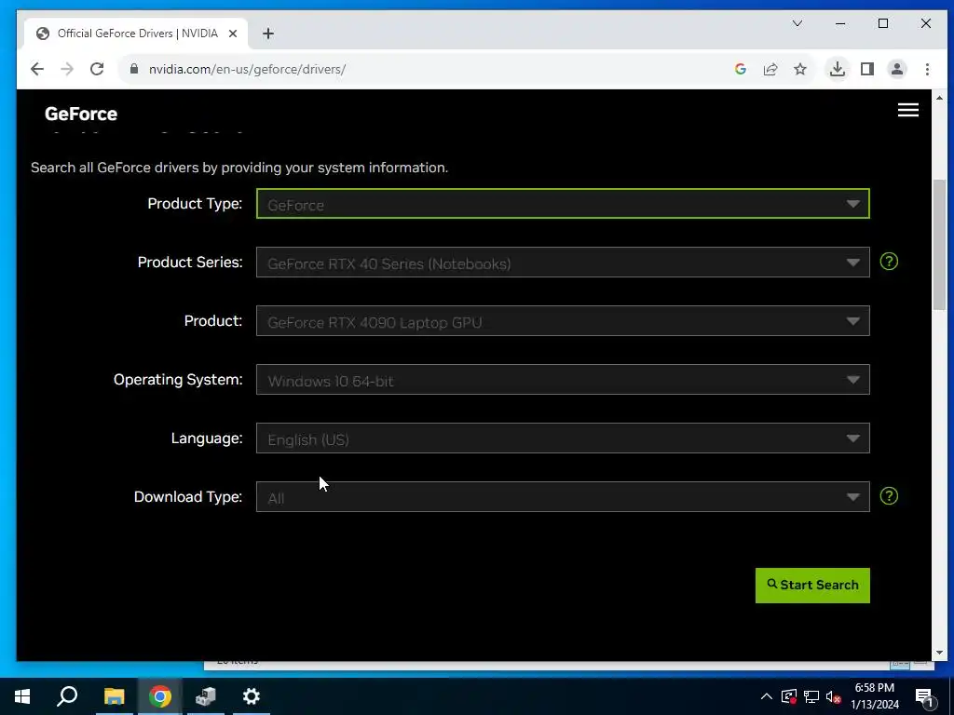Click the 'Download Type:' label

[x=188, y=497]
